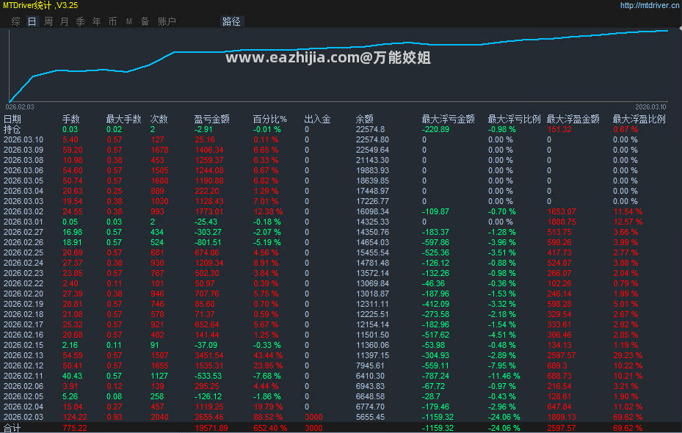
Task: Select the 2026.03.10 date row
Action: point(23,139)
